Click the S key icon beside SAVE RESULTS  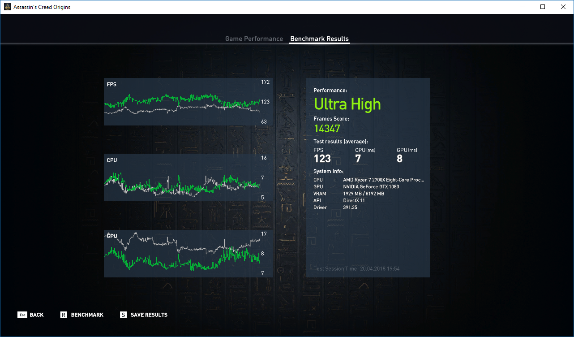(x=123, y=315)
